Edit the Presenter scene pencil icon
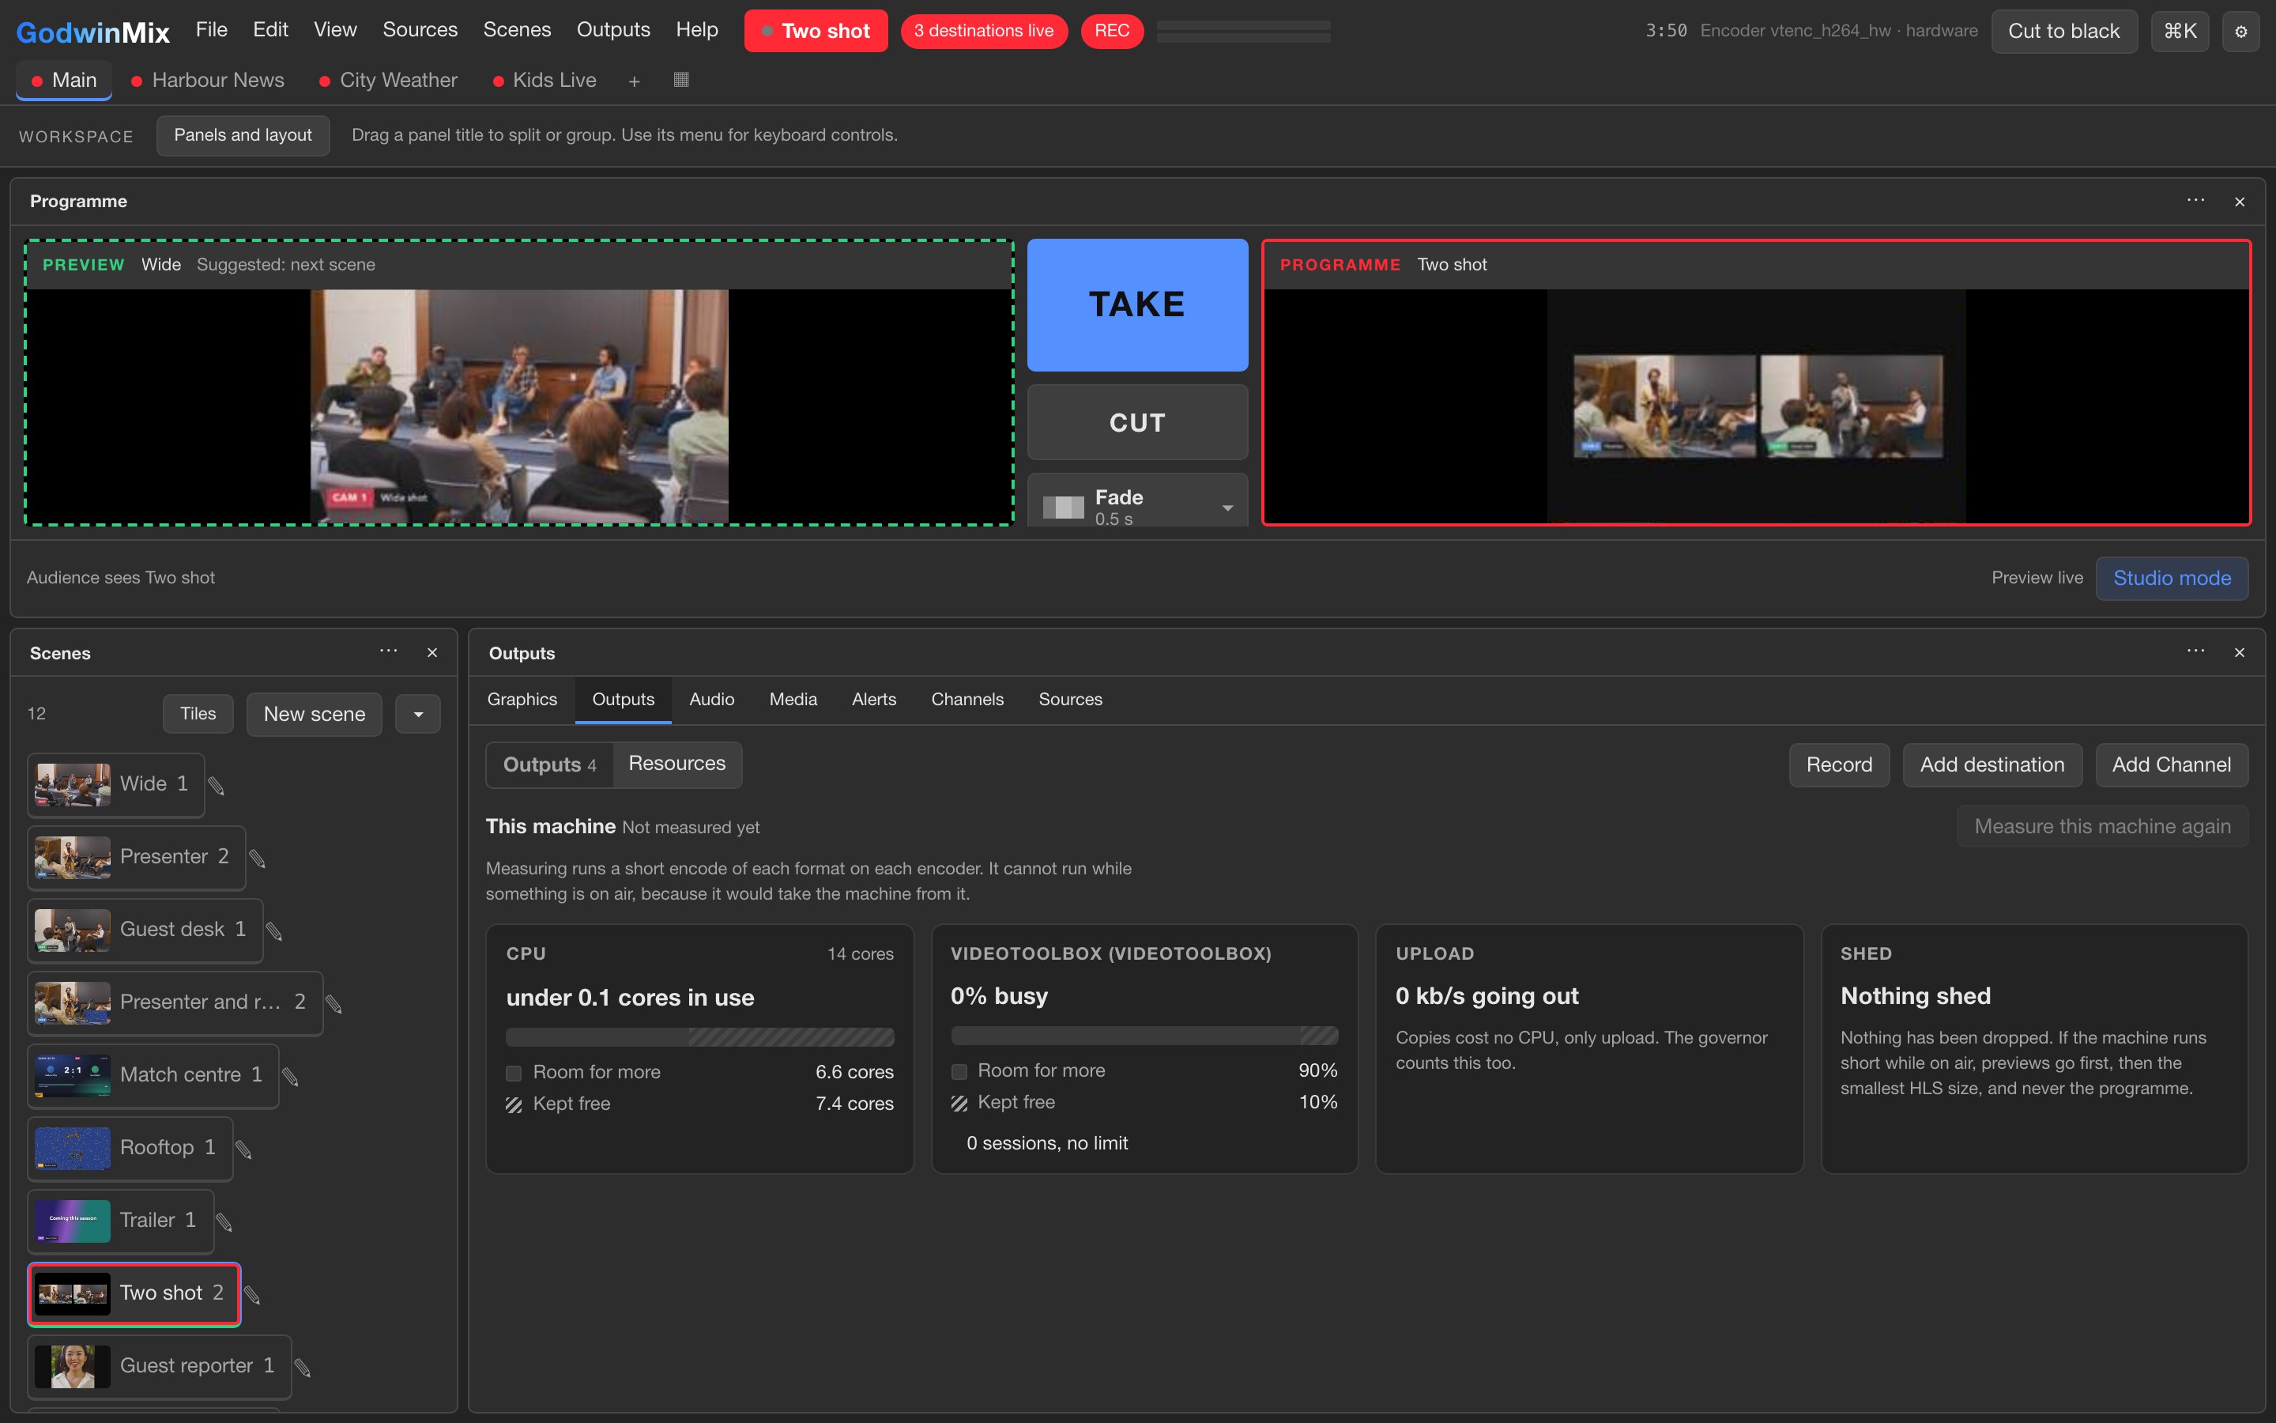2276x1423 pixels. (257, 858)
